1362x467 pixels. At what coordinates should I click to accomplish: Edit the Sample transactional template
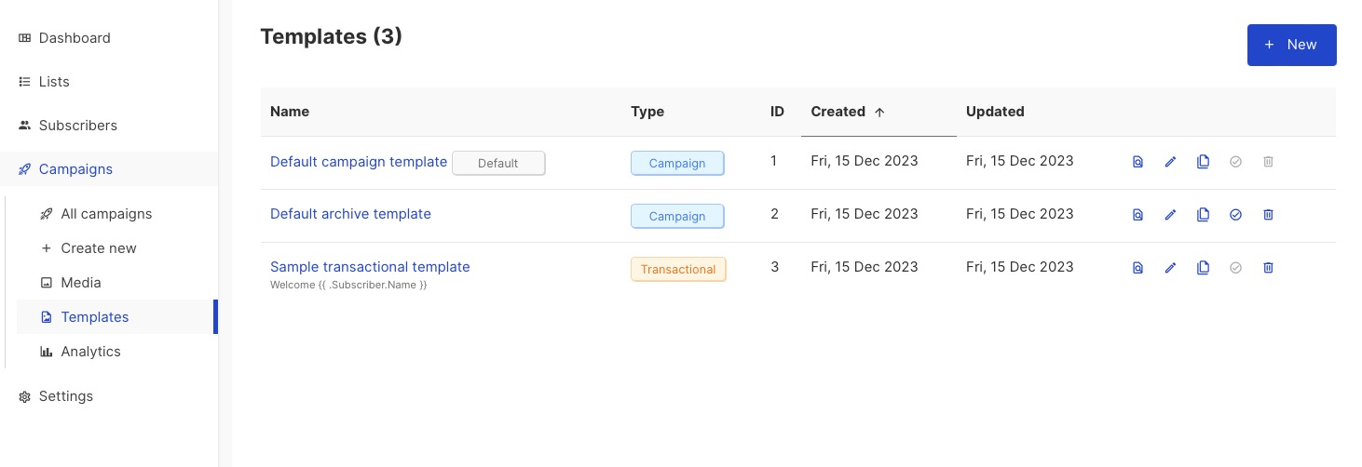1170,268
